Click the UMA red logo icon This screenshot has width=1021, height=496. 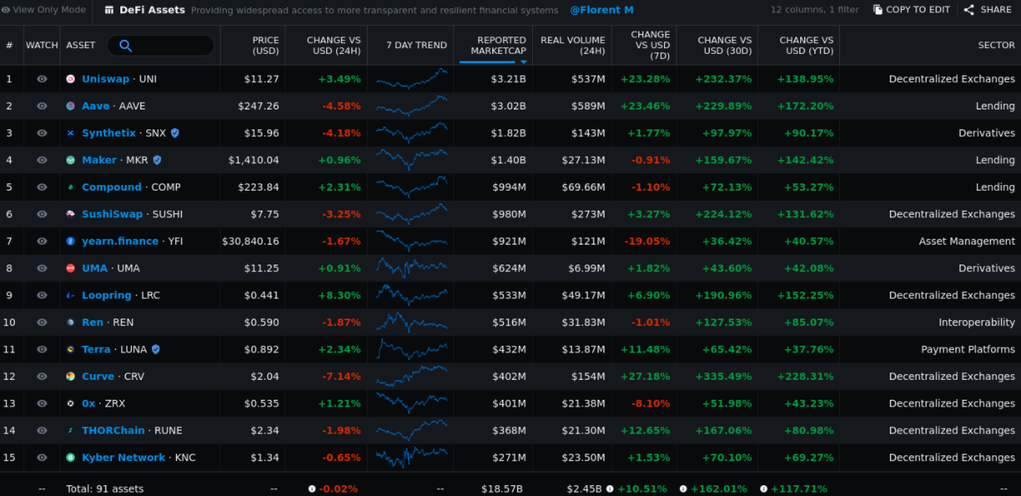(71, 269)
